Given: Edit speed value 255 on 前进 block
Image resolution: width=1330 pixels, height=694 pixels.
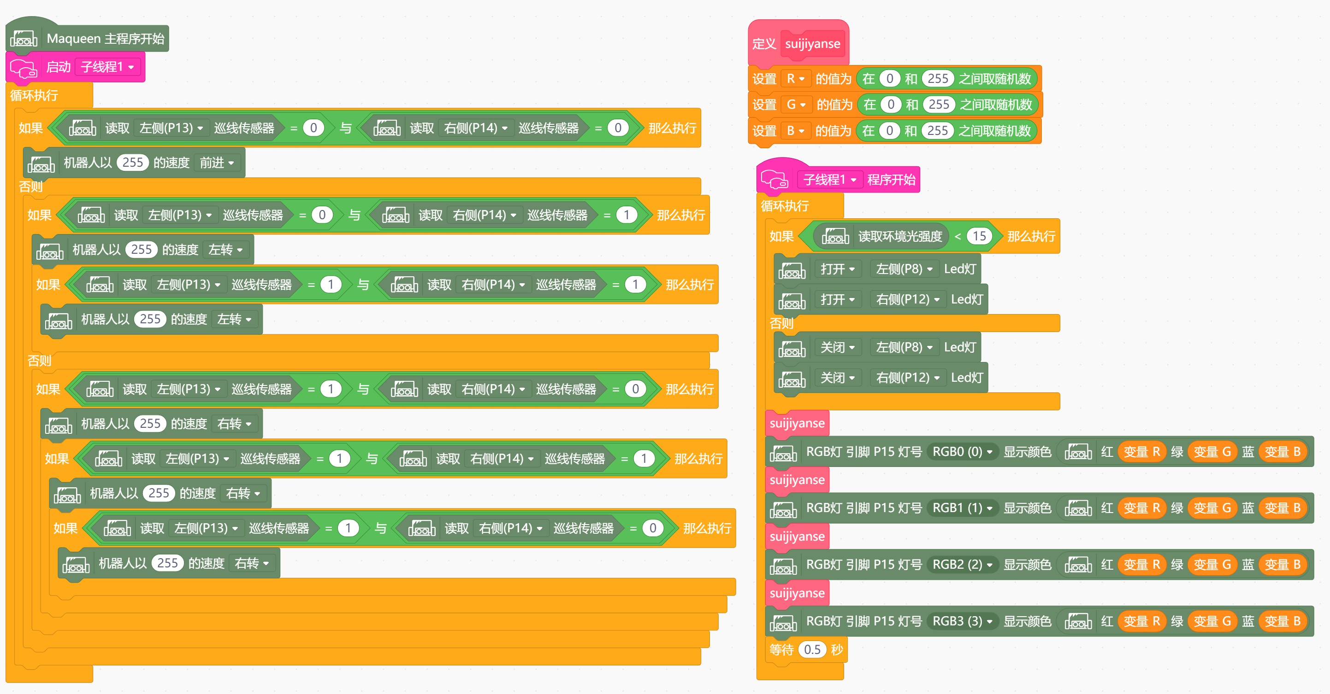Looking at the screenshot, I should [133, 163].
